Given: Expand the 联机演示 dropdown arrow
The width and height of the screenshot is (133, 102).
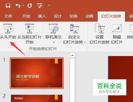Looking at the screenshot, I should pos(54,42).
